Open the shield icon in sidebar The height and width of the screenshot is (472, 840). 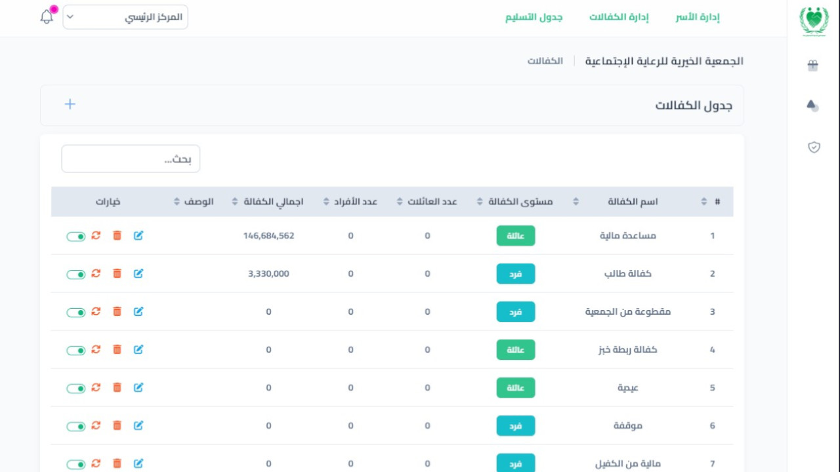[x=813, y=147]
